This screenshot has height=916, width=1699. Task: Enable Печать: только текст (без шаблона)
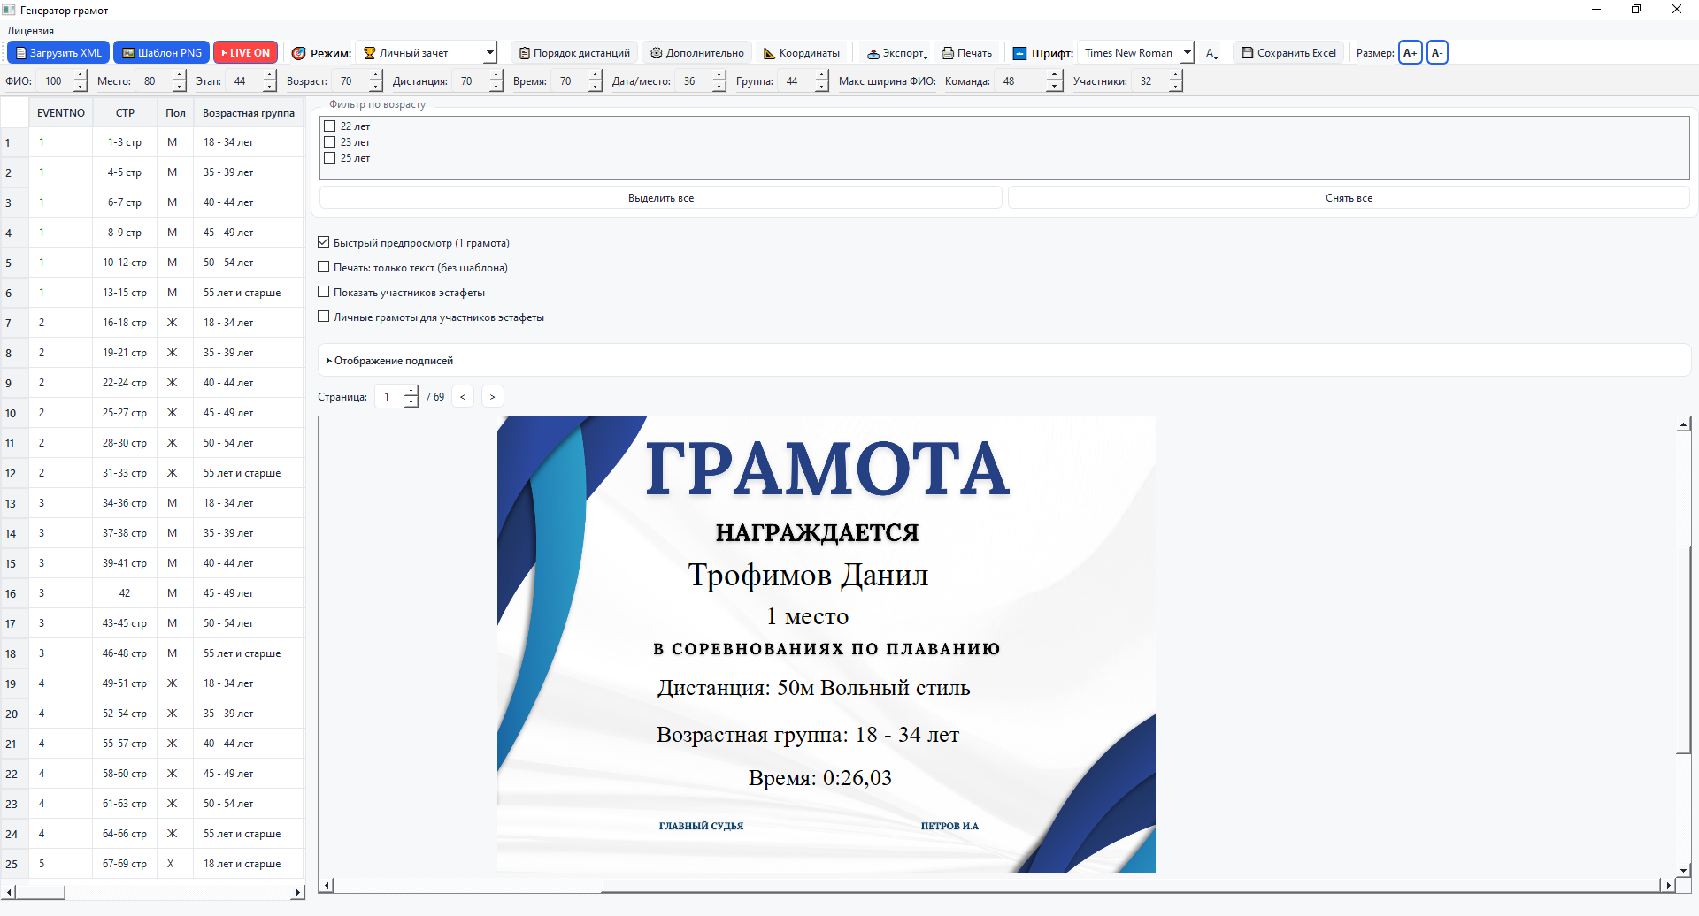(324, 267)
